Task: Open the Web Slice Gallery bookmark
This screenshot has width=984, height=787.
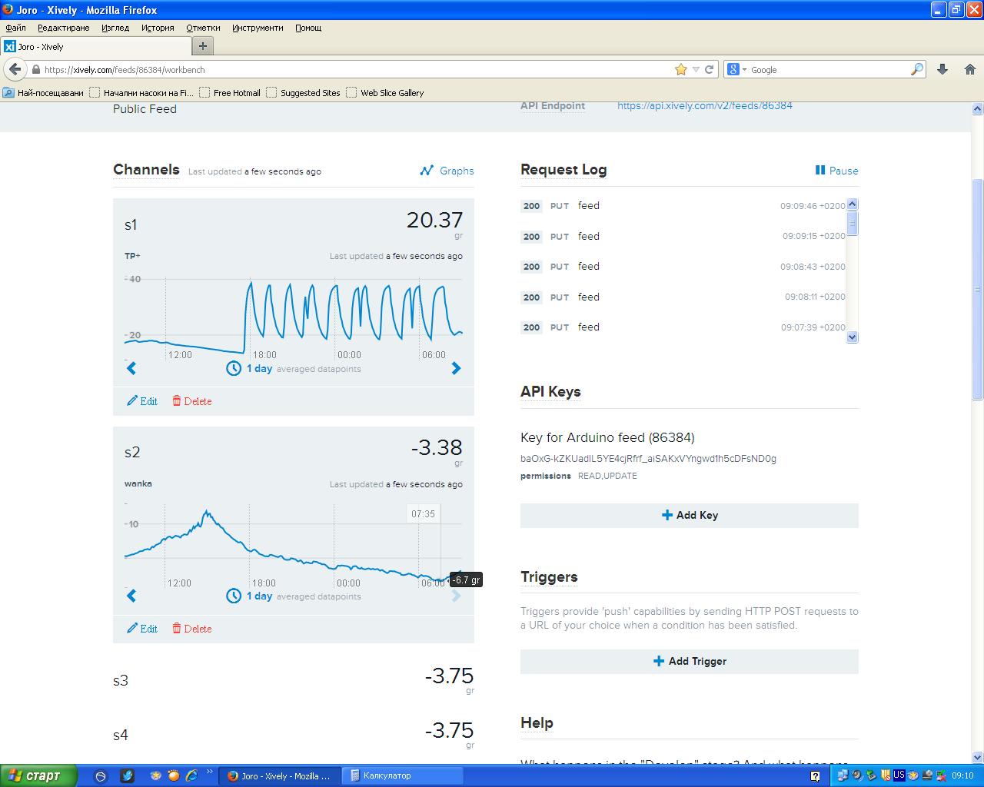Action: [385, 93]
